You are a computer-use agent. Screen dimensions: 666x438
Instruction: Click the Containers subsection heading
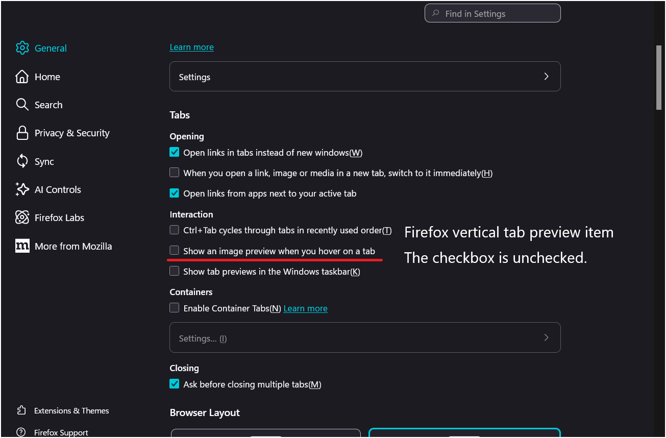191,292
